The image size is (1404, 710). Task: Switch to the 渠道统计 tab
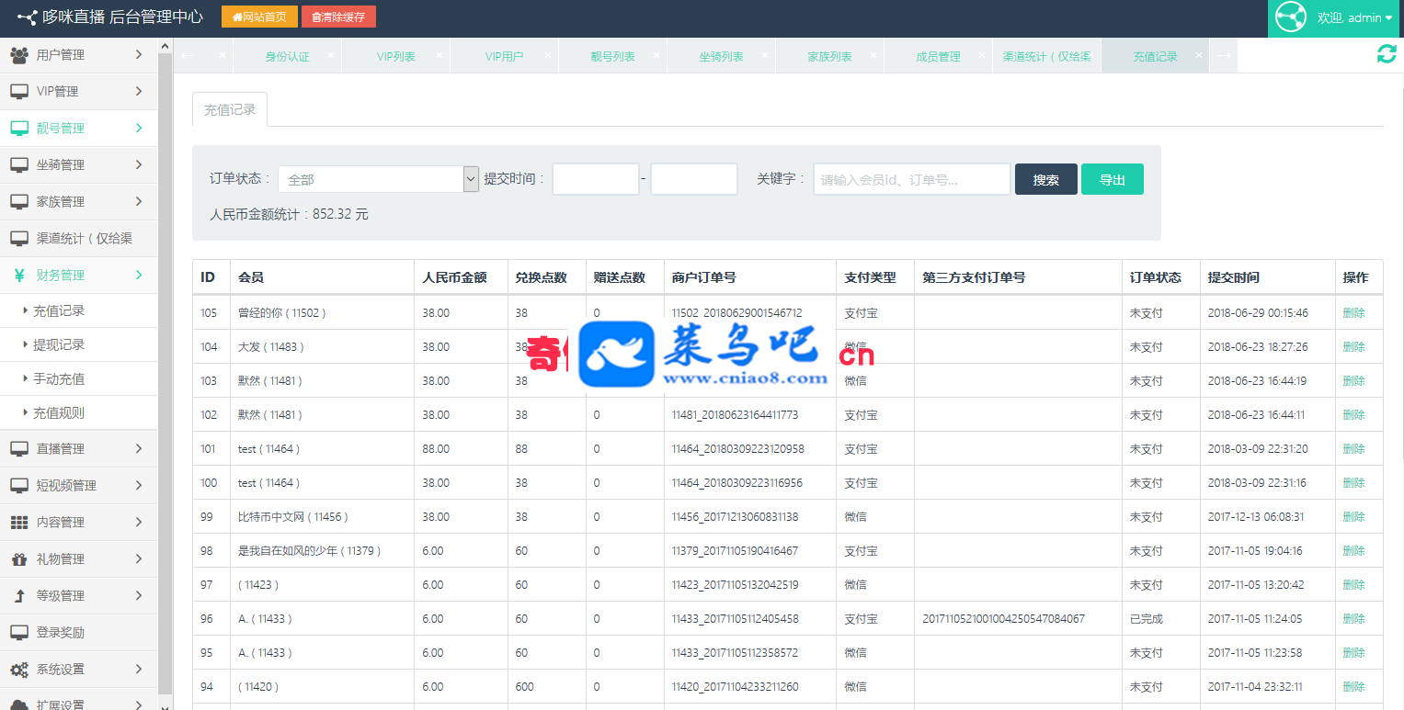point(1047,56)
